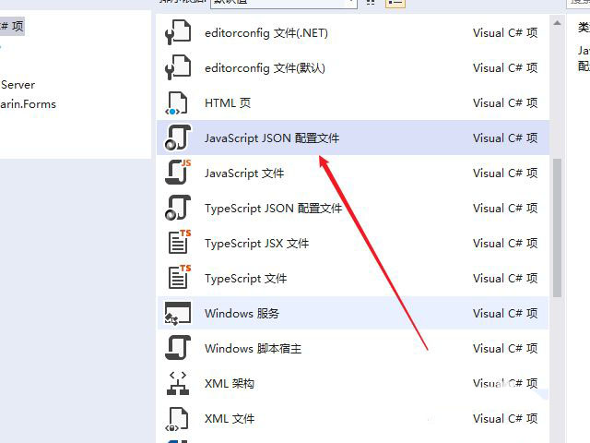The width and height of the screenshot is (590, 443).
Task: Select the Xamarin.Forms category
Action: coord(28,104)
